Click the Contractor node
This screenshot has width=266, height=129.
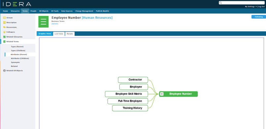[x=133, y=80]
